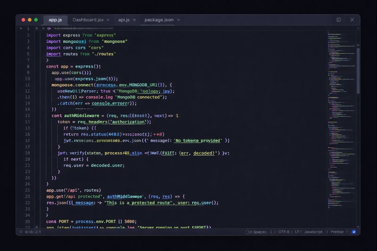The width and height of the screenshot is (377, 251).
Task: Click the code minimap on the right
Action: click(341, 120)
